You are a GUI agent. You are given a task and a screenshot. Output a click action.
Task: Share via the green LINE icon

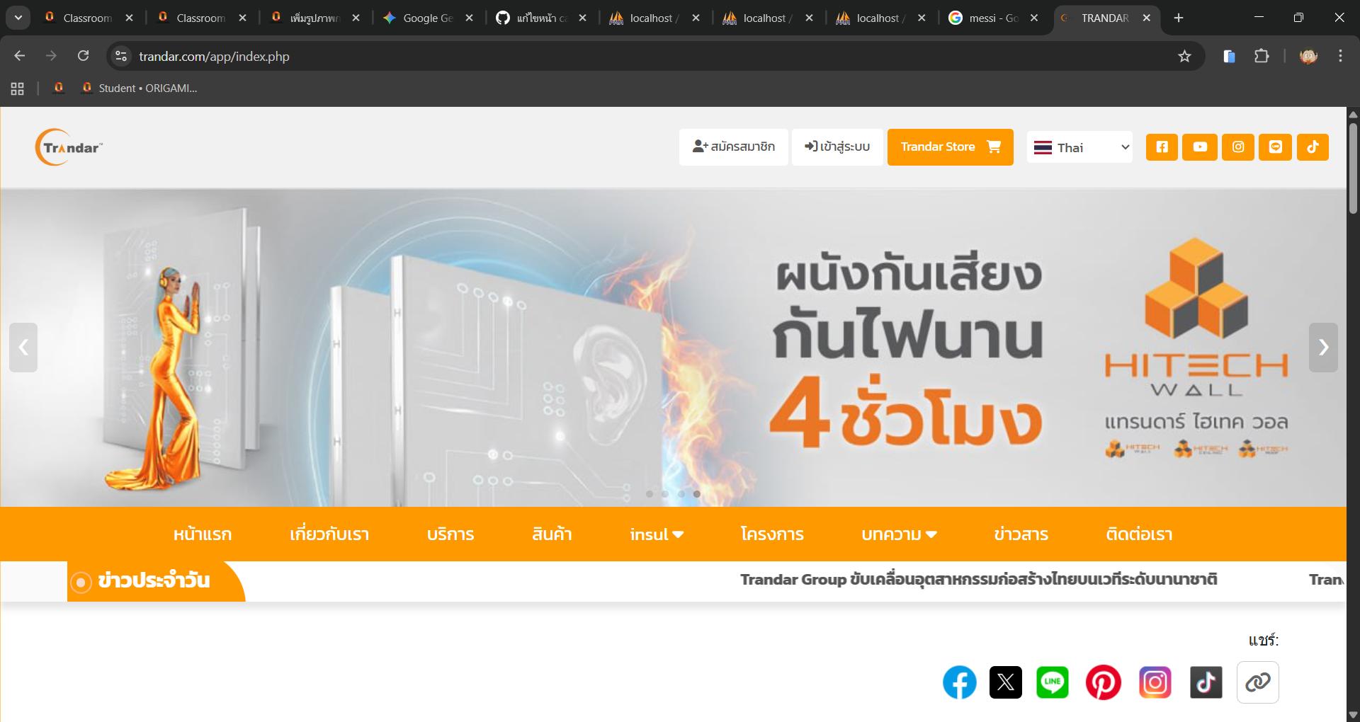pos(1052,682)
